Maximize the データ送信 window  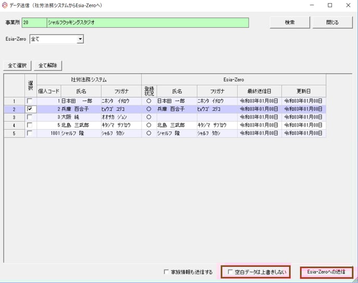click(330, 5)
